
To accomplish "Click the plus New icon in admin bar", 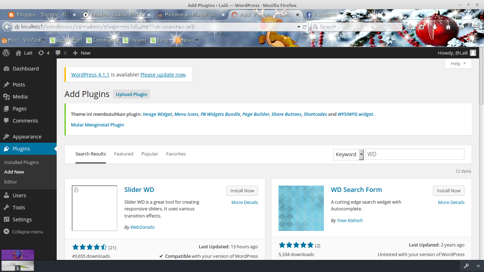I will (75, 53).
